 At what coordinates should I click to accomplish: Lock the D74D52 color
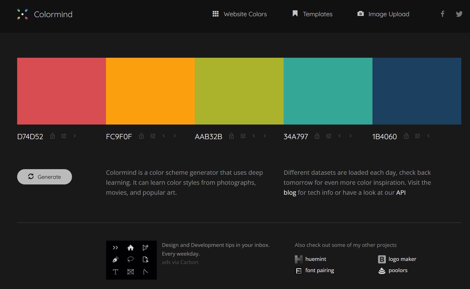[52, 136]
